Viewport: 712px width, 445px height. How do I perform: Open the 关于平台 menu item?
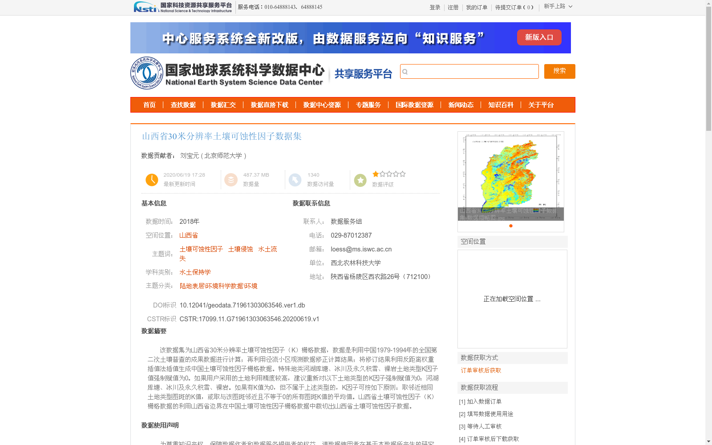point(541,105)
